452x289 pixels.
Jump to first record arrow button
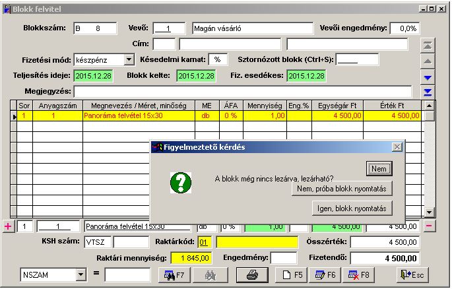pyautogui.click(x=428, y=46)
